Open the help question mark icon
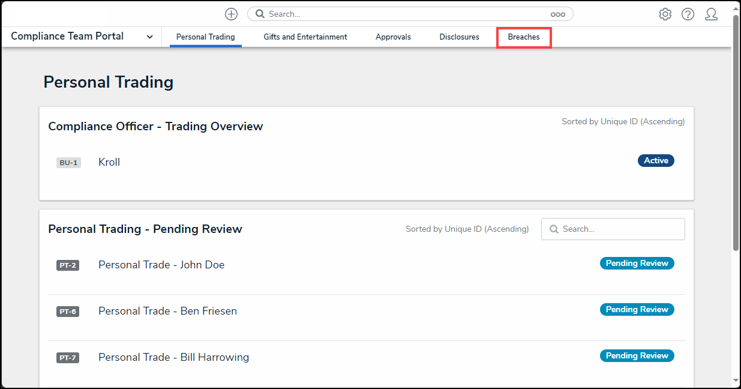This screenshot has height=389, width=741. point(688,14)
